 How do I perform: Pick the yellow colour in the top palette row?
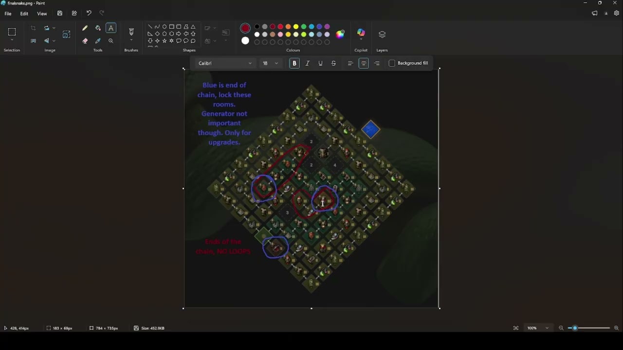(x=296, y=27)
